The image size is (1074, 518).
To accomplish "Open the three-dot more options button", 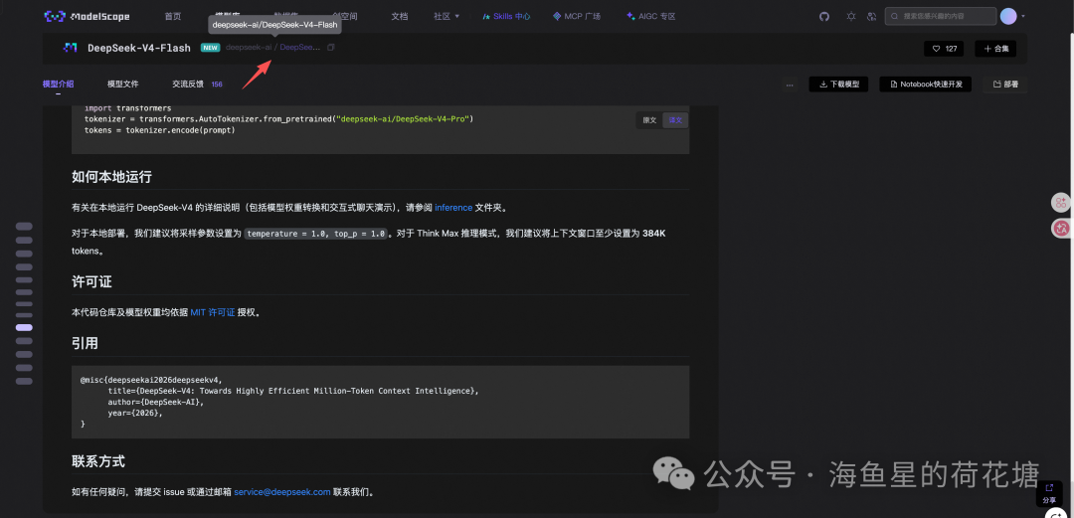I will [790, 85].
